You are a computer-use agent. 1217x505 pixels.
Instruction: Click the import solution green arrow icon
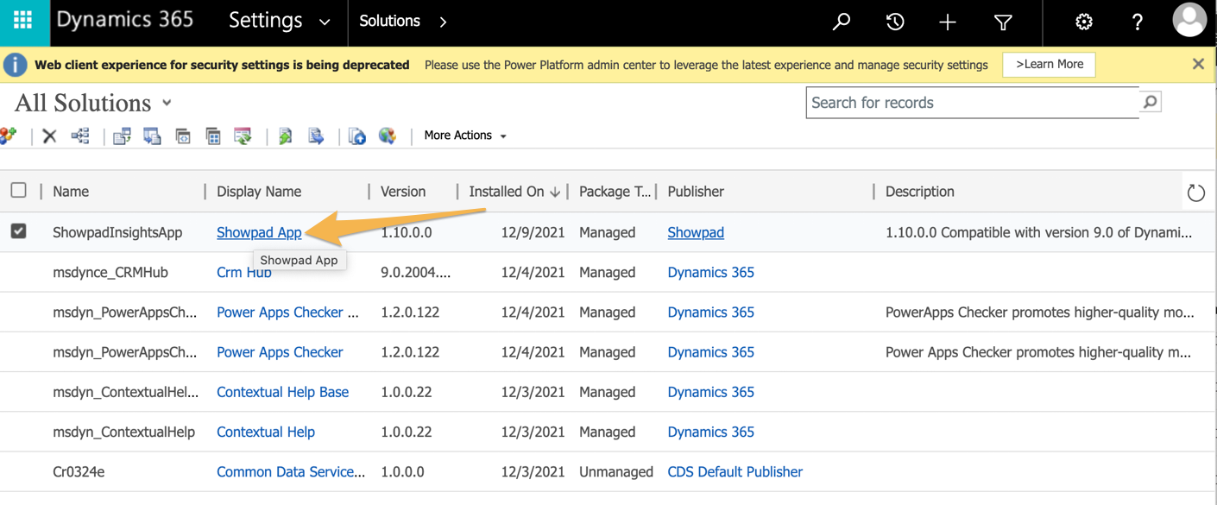tap(285, 136)
